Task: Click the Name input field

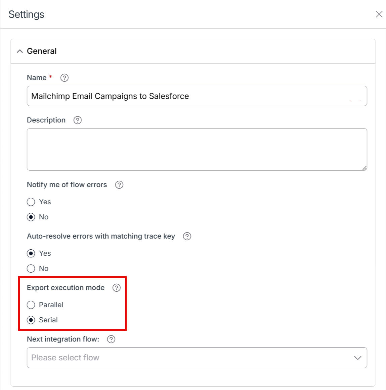Action: pyautogui.click(x=197, y=96)
